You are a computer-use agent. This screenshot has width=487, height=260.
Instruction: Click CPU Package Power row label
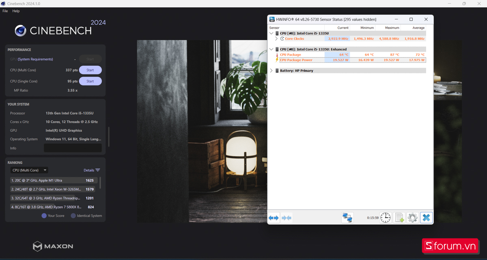(x=296, y=60)
